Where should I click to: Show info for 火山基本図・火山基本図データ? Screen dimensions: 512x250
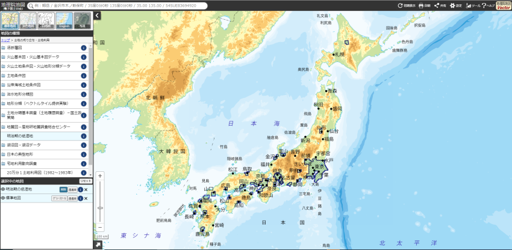click(84, 57)
